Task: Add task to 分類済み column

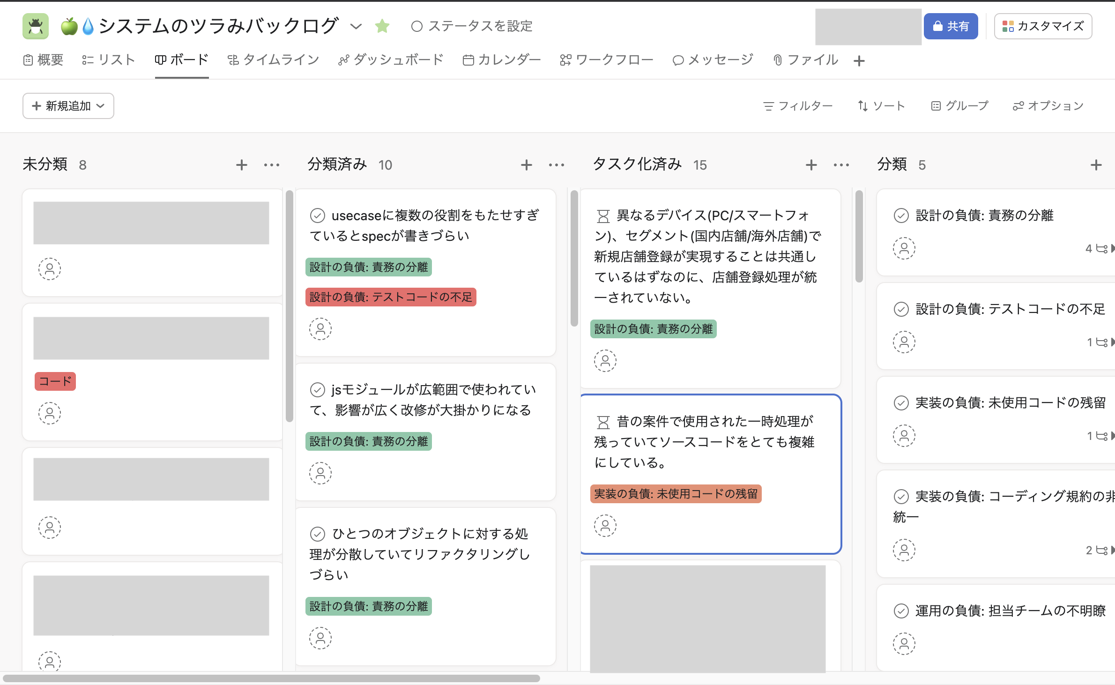Action: pos(526,165)
